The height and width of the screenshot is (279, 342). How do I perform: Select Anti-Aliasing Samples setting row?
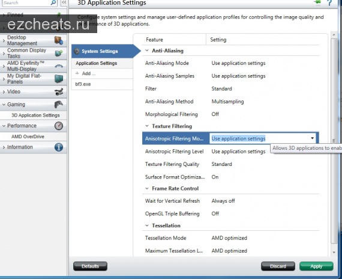pyautogui.click(x=231, y=76)
